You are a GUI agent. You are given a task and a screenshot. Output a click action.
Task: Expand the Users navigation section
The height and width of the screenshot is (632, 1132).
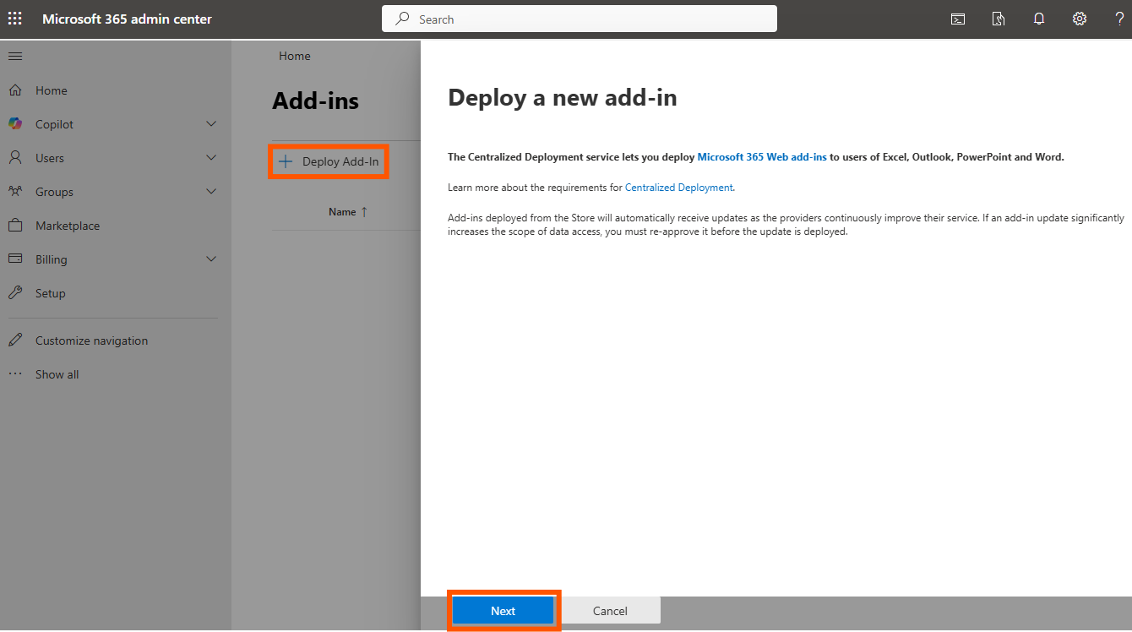click(x=211, y=158)
